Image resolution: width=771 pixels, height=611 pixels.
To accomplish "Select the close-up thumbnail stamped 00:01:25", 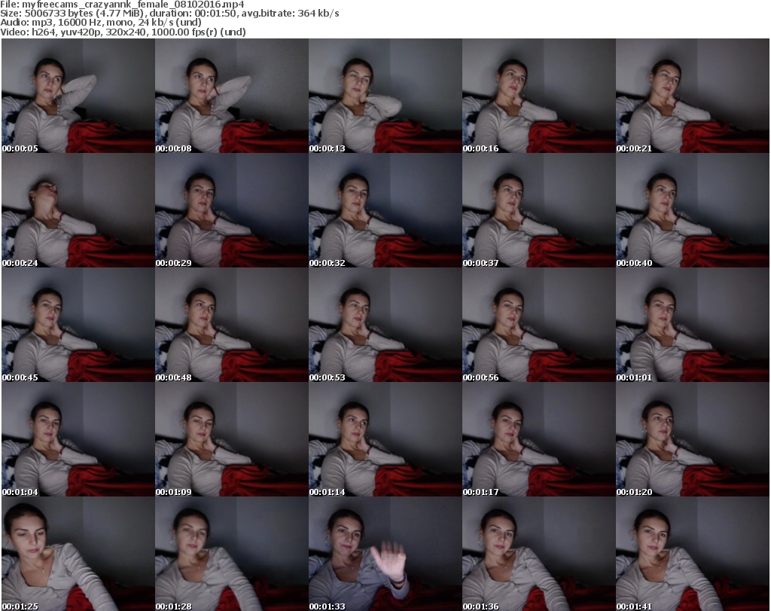I will point(78,554).
